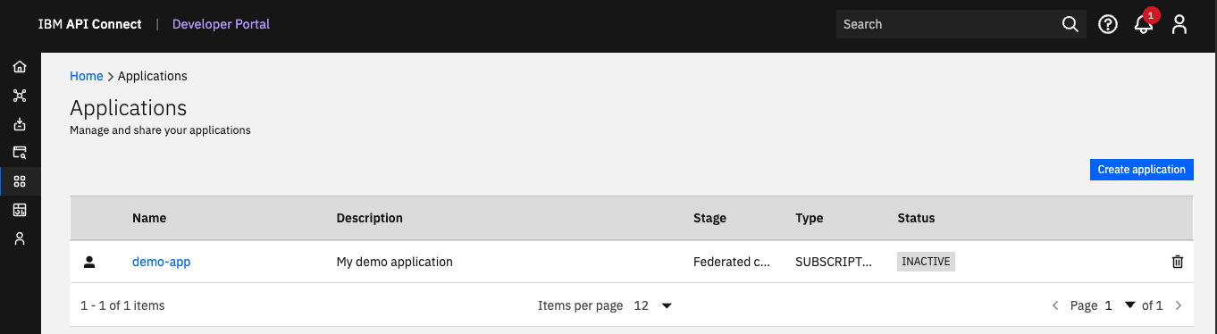This screenshot has width=1217, height=334.
Task: Open the Home icon in sidebar
Action: pos(20,67)
